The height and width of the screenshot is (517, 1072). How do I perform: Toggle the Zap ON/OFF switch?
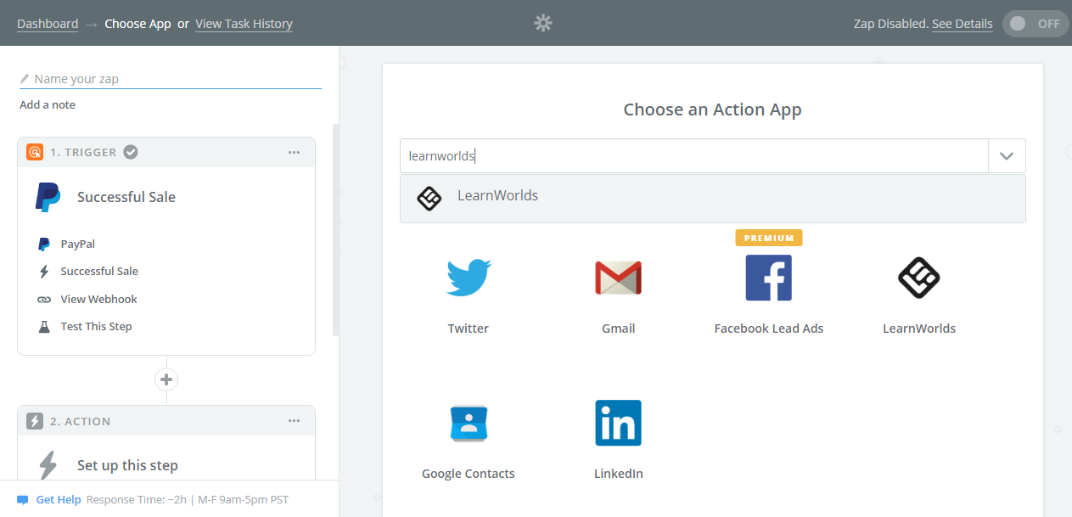click(1034, 24)
